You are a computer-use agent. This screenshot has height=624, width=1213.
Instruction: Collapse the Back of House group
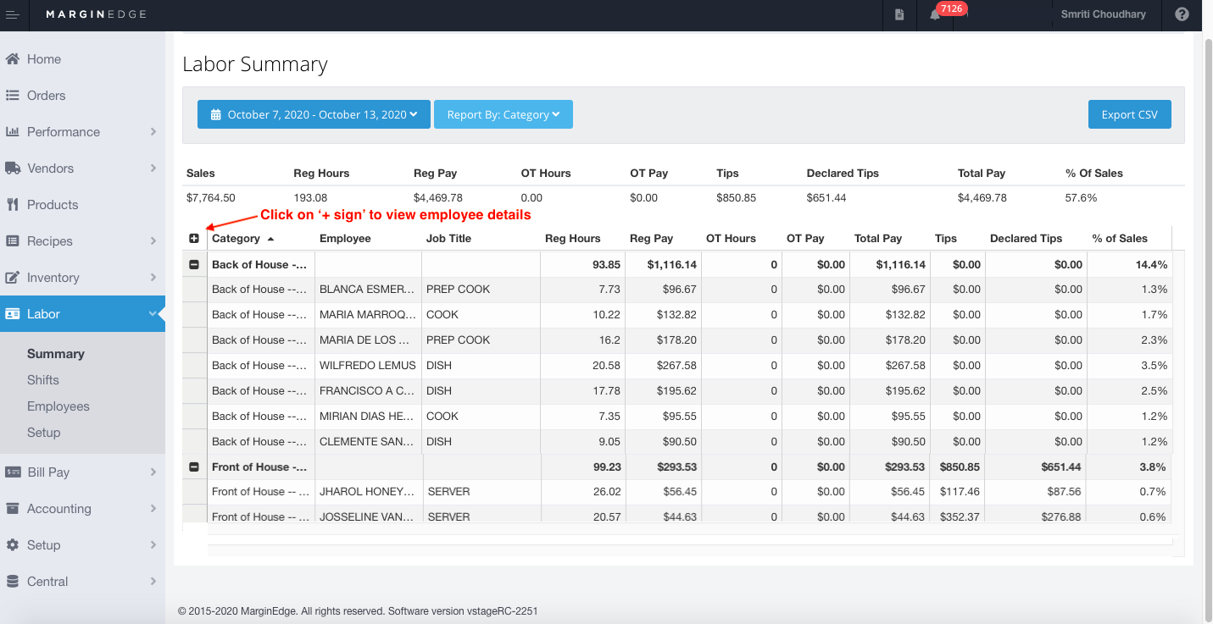coord(194,265)
